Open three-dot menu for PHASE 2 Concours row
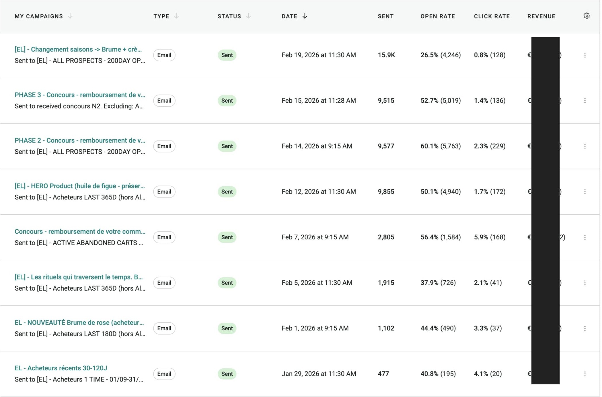Viewport: 602px width, 397px height. coord(585,146)
